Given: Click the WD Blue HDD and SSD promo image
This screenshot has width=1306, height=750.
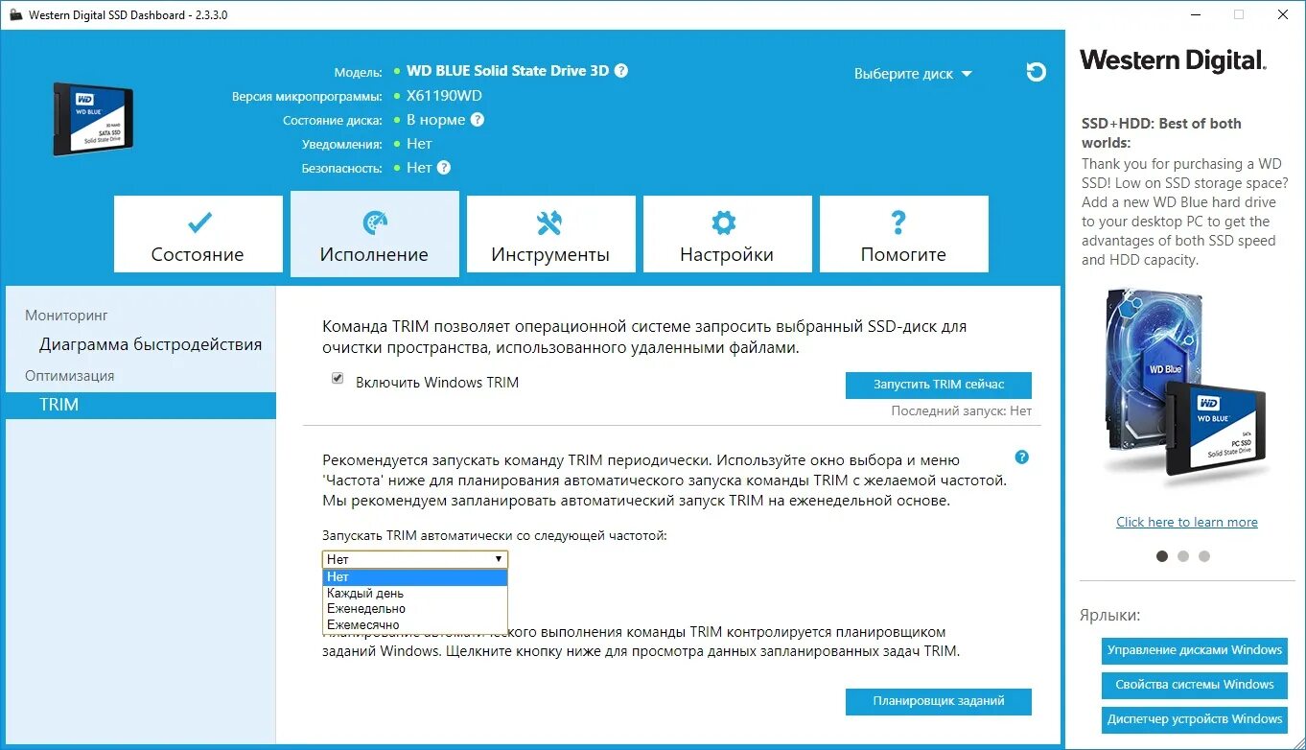Looking at the screenshot, I should pos(1187,387).
